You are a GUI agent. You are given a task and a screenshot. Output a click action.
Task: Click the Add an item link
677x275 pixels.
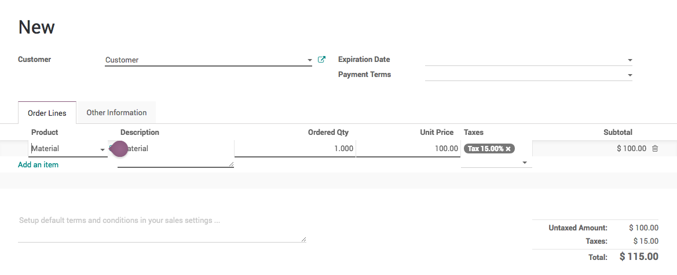[x=38, y=165]
